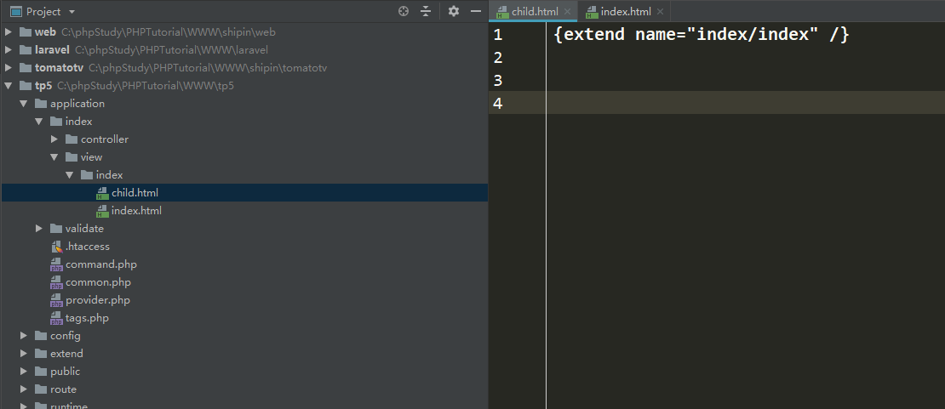The image size is (945, 409).
Task: Select child.html in the project tree
Action: [x=244, y=193]
